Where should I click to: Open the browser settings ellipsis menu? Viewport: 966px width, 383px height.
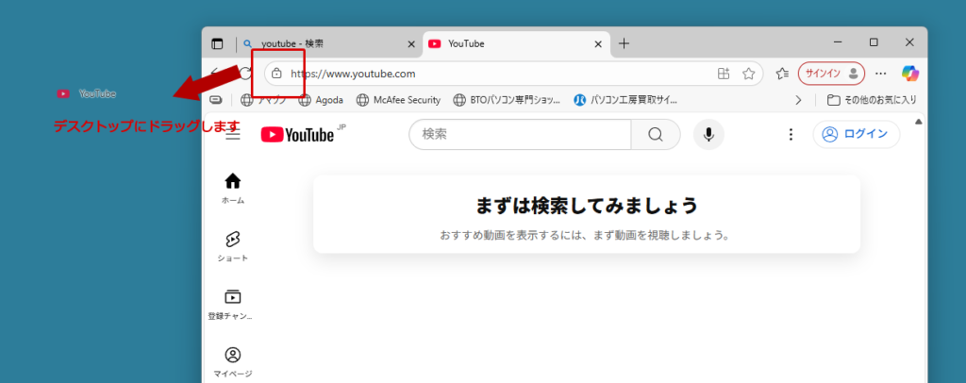tap(881, 74)
